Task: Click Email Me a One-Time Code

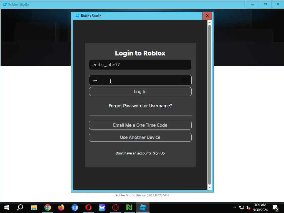Action: point(140,125)
